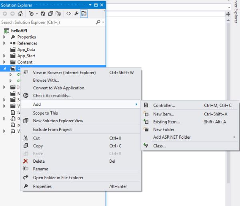Image resolution: width=240 pixels, height=206 pixels.
Task: Click the Cut scissors icon
Action: 26,138
